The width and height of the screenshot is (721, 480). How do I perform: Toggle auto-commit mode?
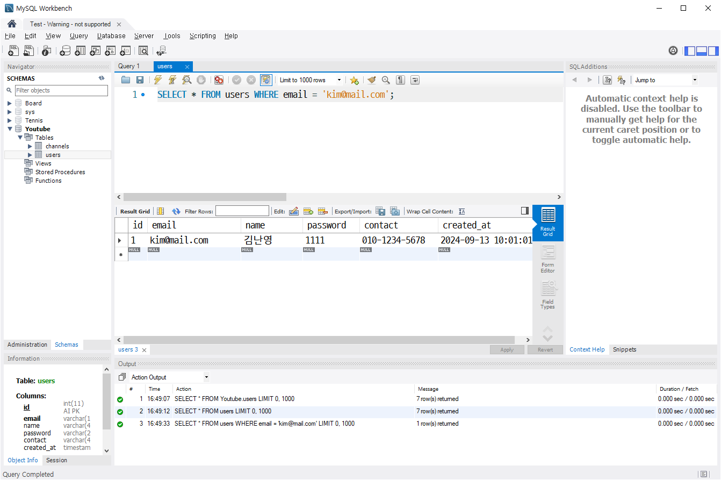coord(266,80)
